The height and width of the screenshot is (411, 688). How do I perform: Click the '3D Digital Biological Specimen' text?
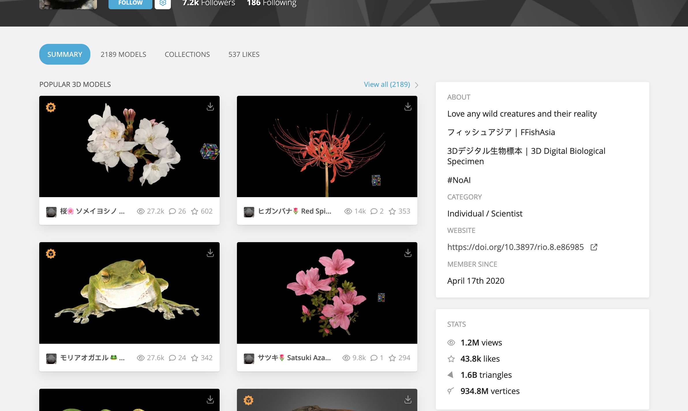tap(526, 156)
